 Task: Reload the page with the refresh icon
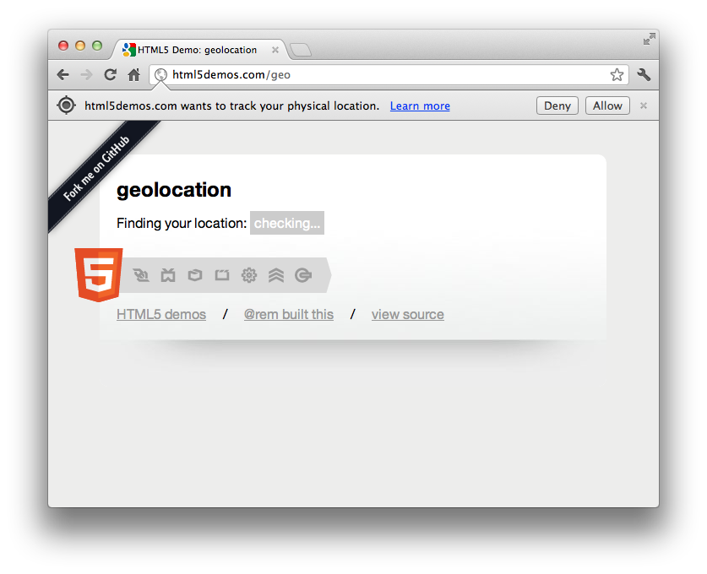[x=111, y=75]
